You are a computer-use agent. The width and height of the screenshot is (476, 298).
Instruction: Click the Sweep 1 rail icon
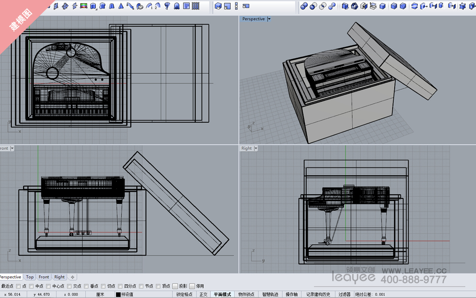point(149,6)
